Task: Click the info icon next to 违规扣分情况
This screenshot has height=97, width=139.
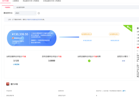Action: 129,56
